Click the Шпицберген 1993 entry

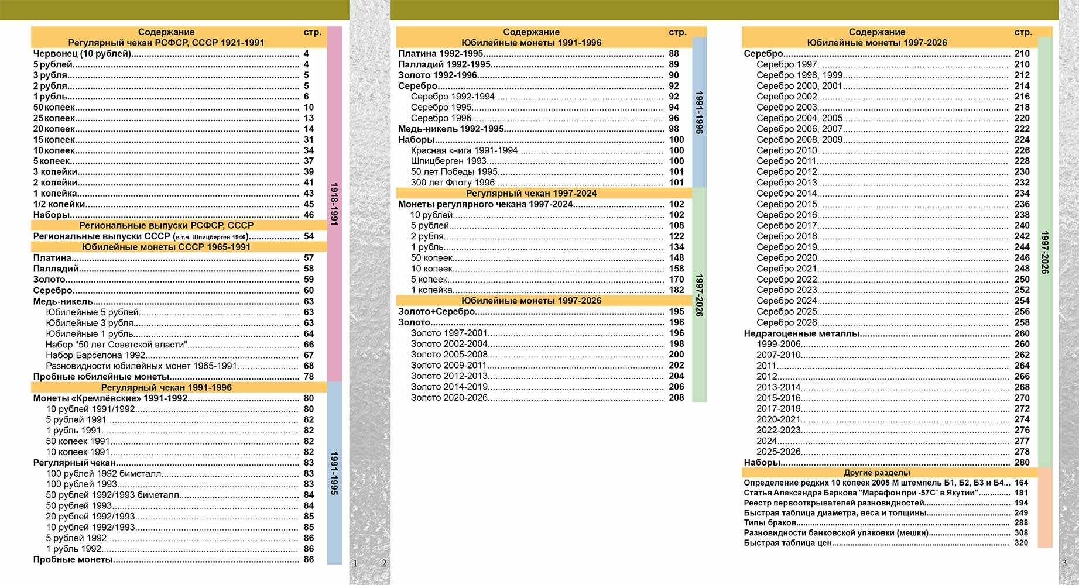(448, 161)
